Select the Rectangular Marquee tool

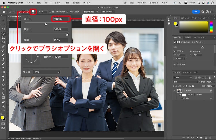point(3,25)
